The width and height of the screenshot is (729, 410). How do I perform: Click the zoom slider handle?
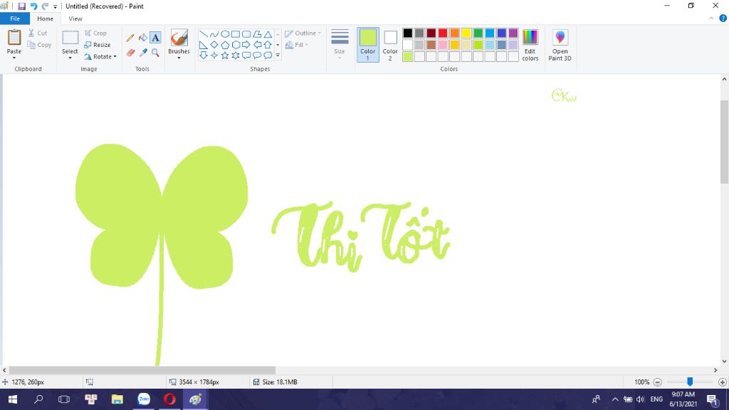coord(690,382)
